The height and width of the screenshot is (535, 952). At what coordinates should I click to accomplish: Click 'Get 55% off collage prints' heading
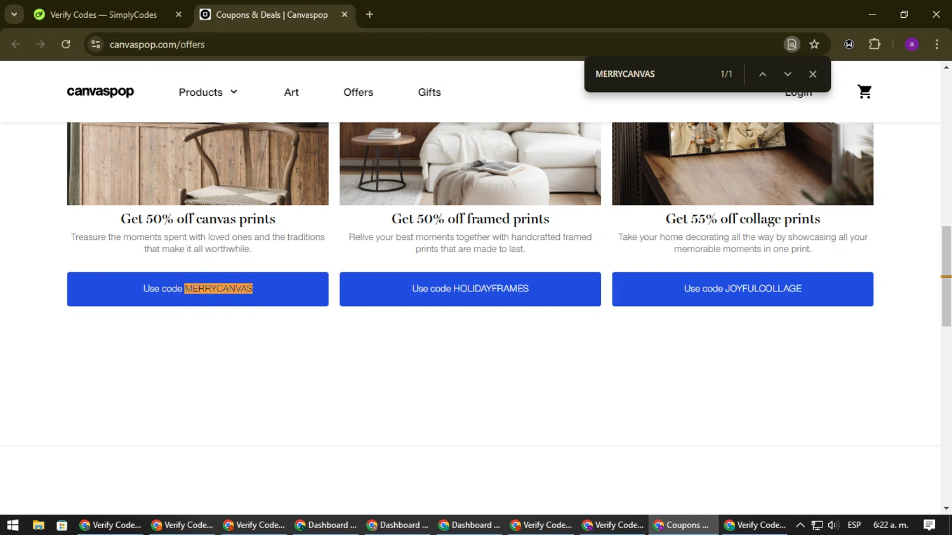pos(743,219)
